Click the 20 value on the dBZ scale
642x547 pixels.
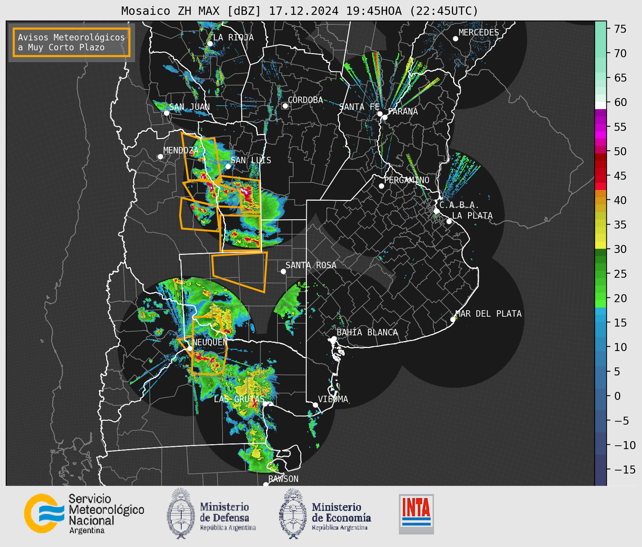pyautogui.click(x=620, y=298)
